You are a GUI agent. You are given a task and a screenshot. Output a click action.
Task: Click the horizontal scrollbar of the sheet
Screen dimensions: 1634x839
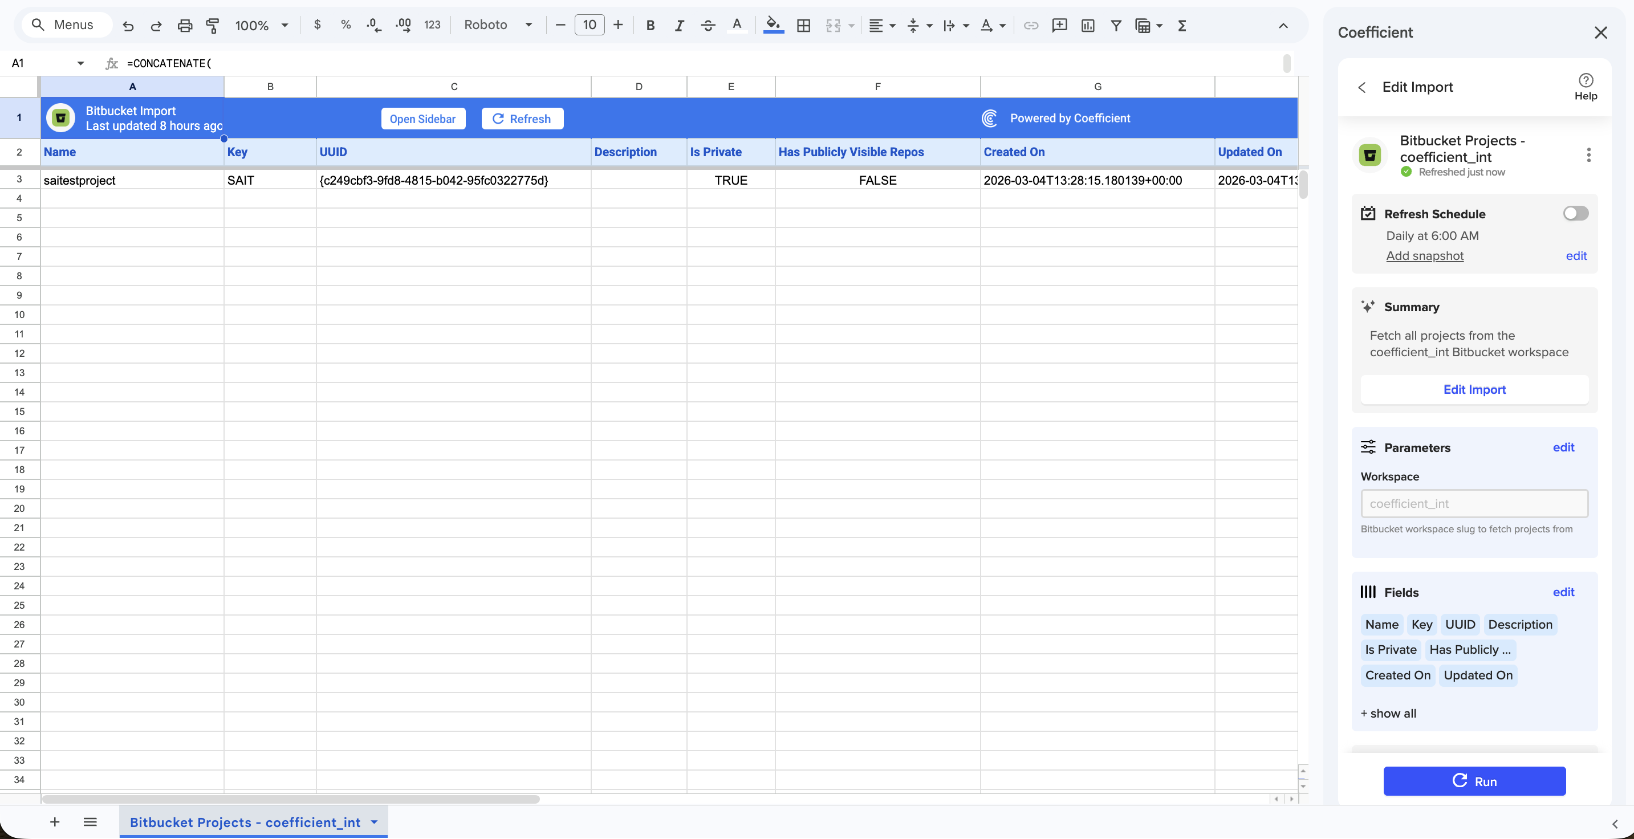pyautogui.click(x=291, y=799)
